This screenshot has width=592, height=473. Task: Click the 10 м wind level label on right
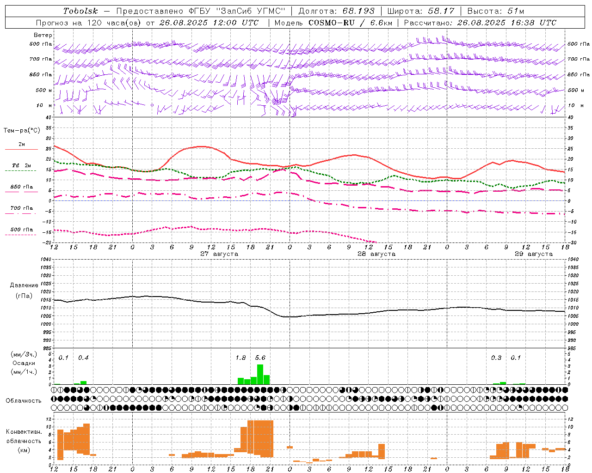point(576,105)
